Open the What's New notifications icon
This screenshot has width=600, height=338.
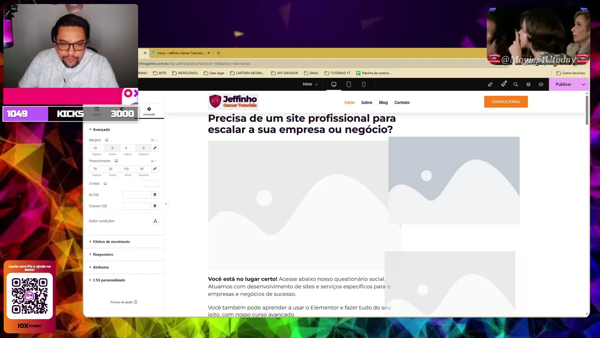(x=503, y=84)
